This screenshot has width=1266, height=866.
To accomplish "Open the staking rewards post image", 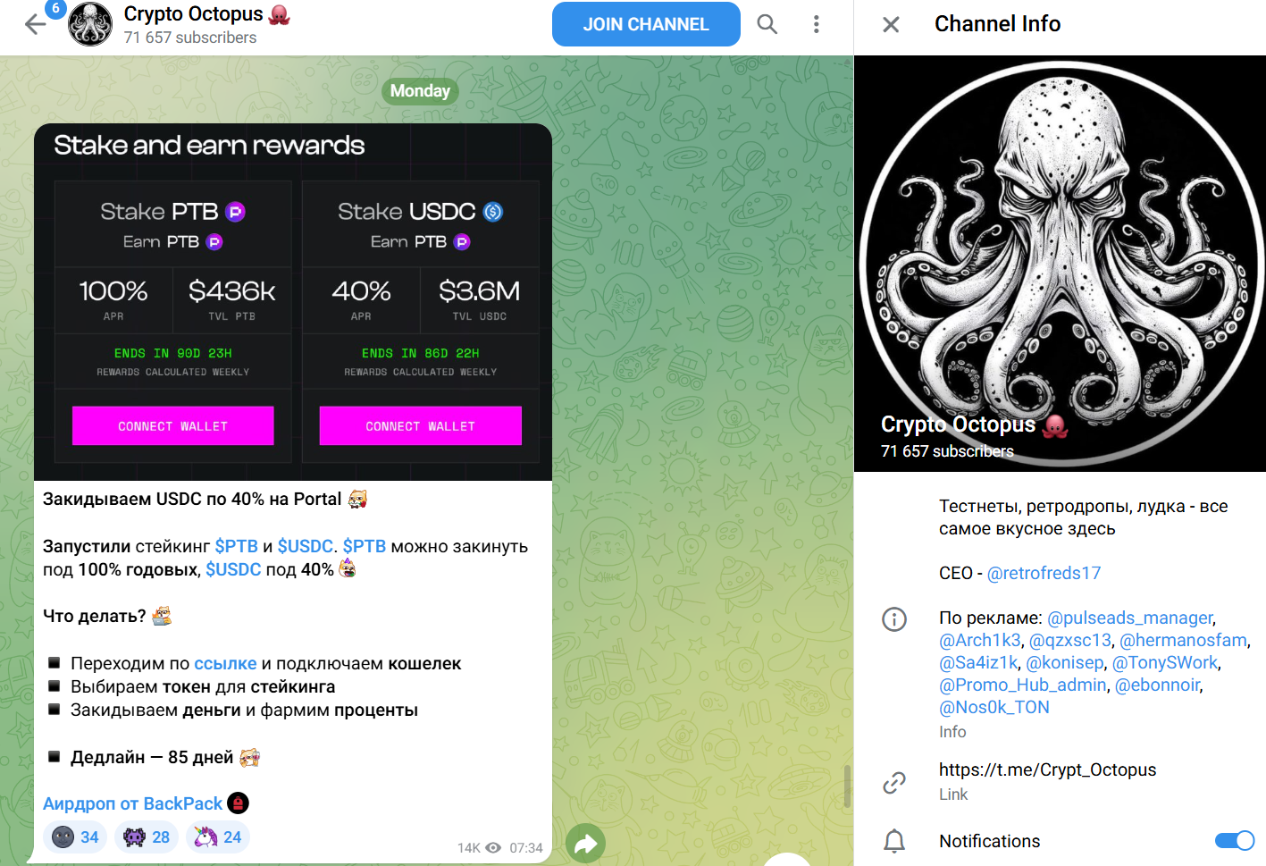I will [293, 302].
